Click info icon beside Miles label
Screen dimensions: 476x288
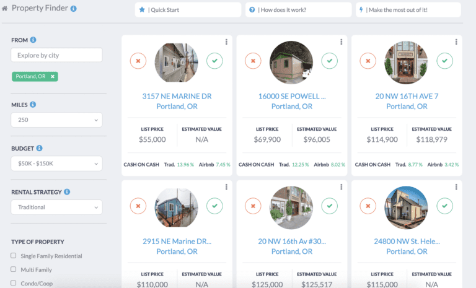[x=33, y=105]
